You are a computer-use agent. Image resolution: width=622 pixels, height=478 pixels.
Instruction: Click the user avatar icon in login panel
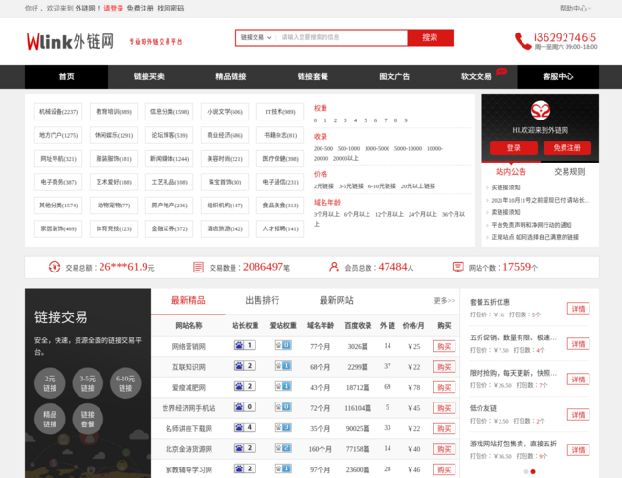(541, 111)
